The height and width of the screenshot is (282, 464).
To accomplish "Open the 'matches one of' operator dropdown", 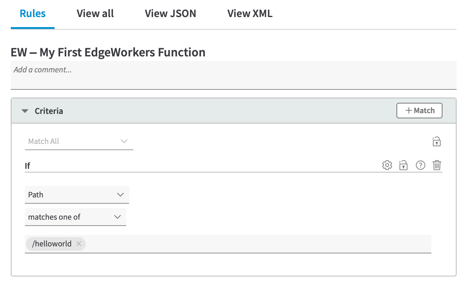I will coord(75,217).
